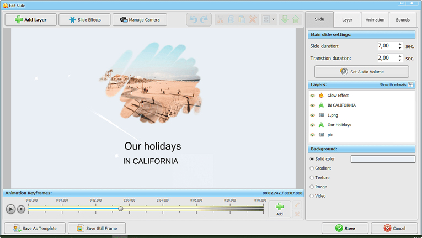Image resolution: width=422 pixels, height=238 pixels.
Task: Switch to the Animation tab
Action: tap(375, 20)
